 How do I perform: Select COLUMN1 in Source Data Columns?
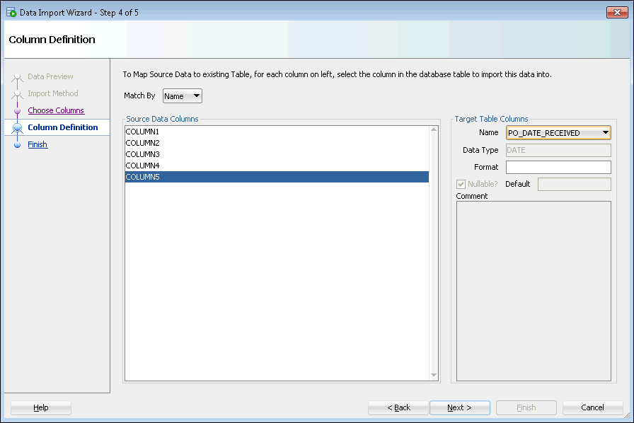pos(143,132)
